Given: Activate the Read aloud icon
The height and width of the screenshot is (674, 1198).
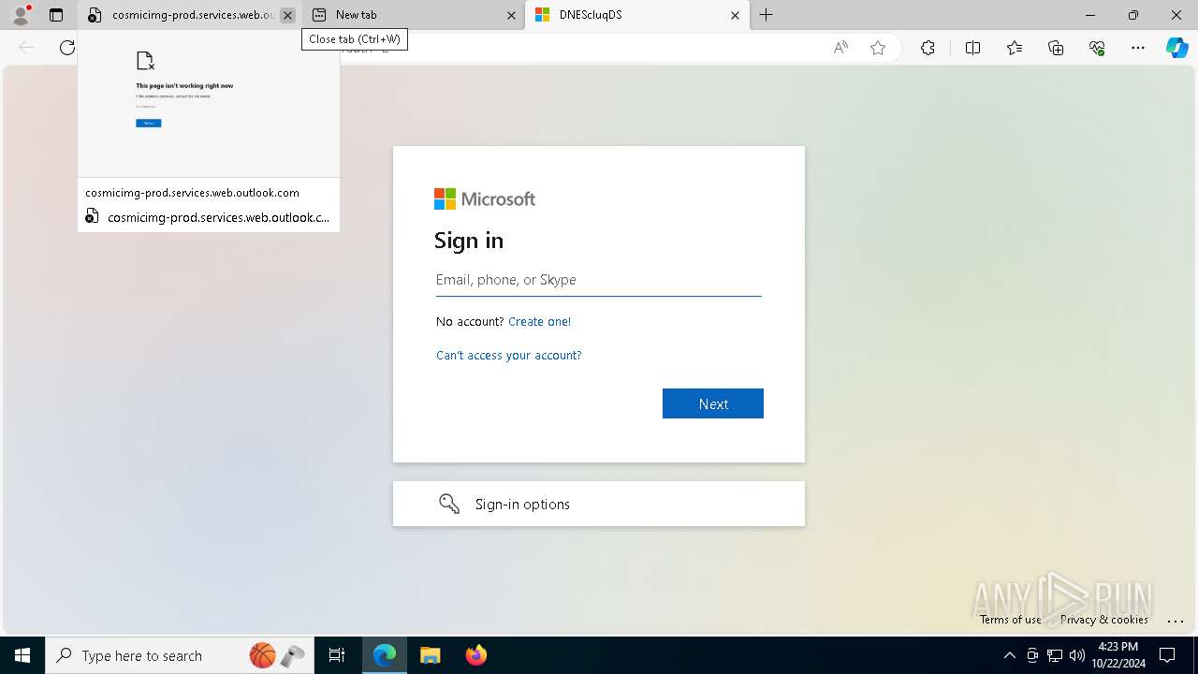Looking at the screenshot, I should [840, 48].
